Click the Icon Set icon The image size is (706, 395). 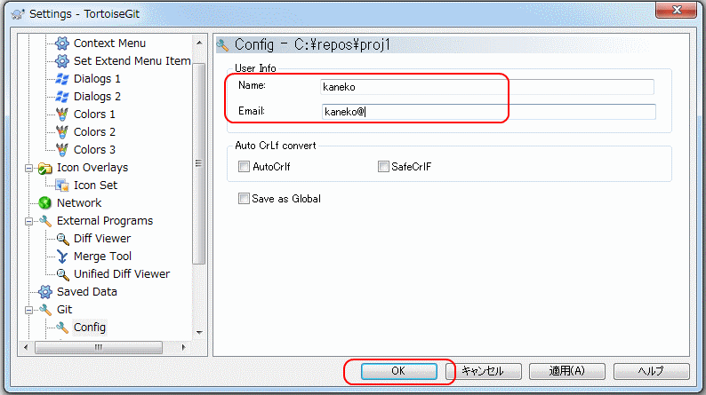(61, 186)
